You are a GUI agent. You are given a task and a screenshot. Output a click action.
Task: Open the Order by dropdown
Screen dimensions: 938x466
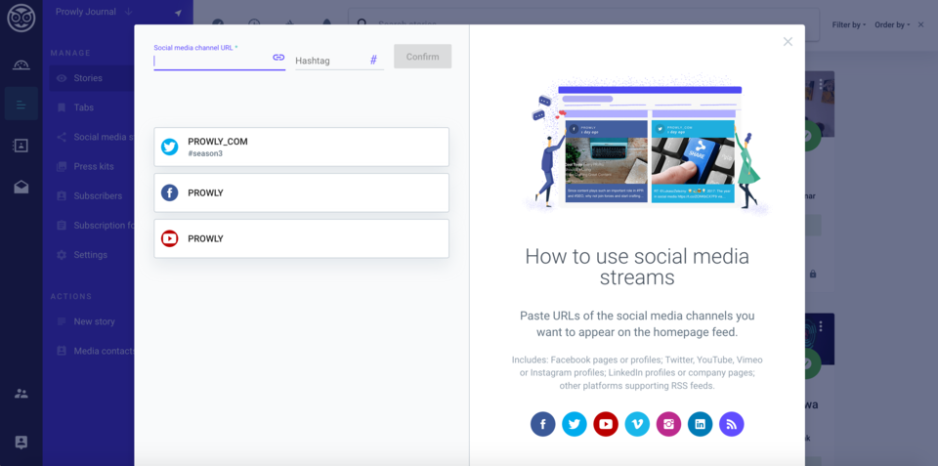pos(892,25)
